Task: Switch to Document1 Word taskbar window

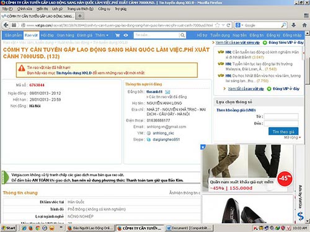Action: click(x=190, y=228)
